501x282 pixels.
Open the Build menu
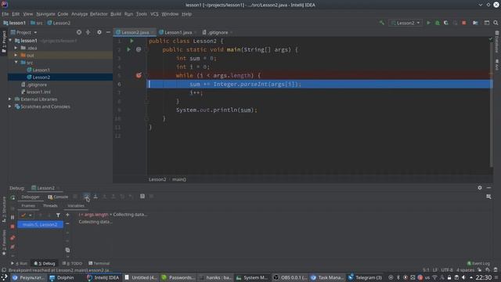[x=116, y=14]
